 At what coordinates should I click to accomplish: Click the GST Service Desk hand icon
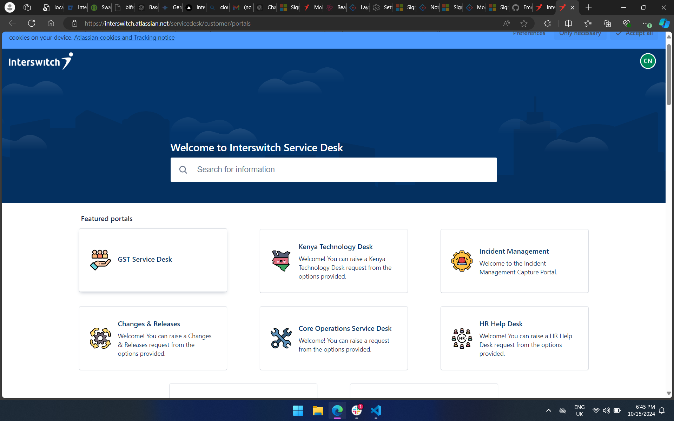coord(100,260)
